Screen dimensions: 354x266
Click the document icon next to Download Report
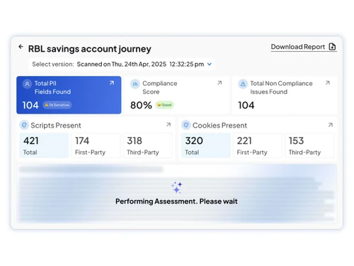[332, 47]
